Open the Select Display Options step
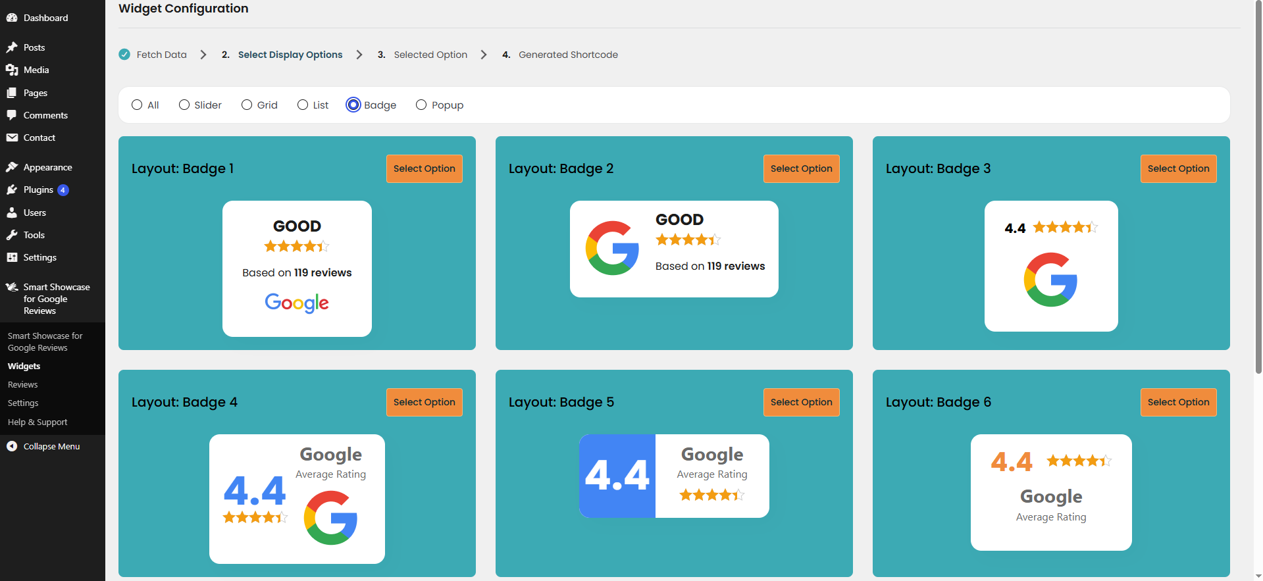Screen dimensions: 1263x581 (x=290, y=55)
